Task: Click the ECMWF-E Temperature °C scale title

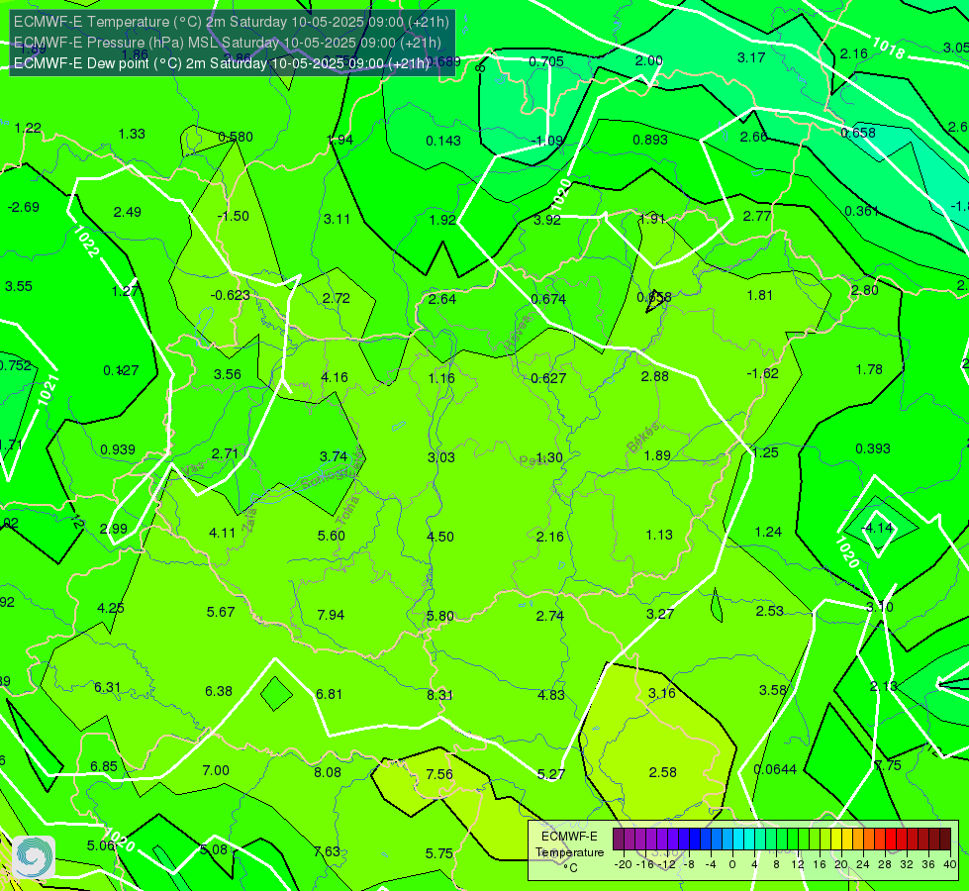Action: [569, 852]
